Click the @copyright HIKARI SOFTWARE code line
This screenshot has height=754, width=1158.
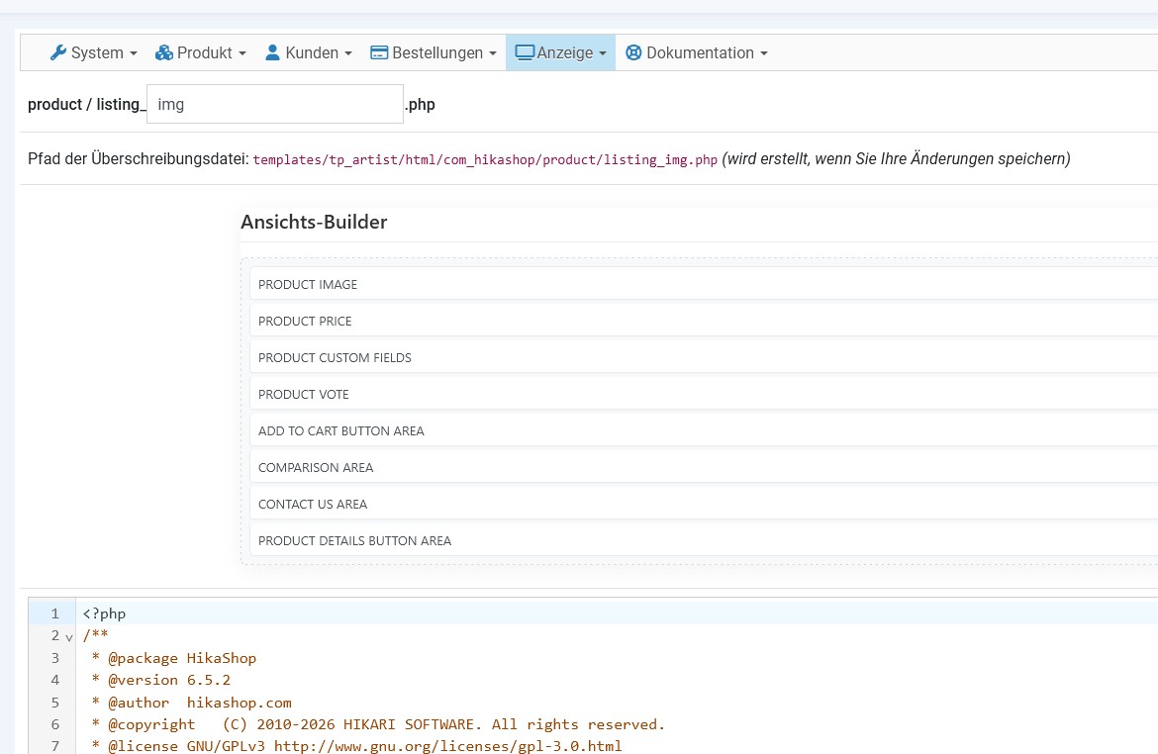click(x=378, y=724)
